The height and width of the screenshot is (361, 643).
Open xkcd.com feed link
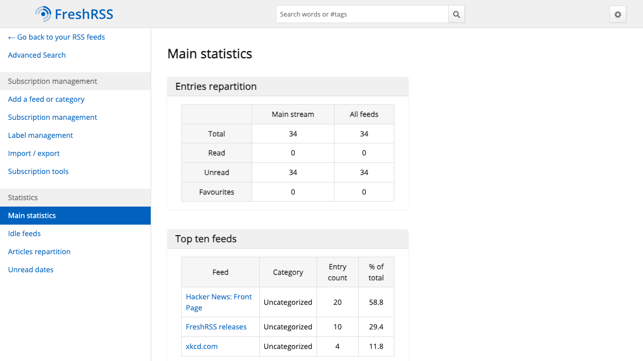[202, 346]
